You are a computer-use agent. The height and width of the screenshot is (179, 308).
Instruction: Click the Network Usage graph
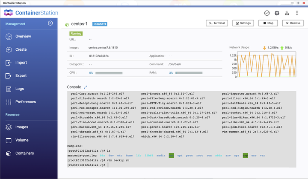coord(267,64)
